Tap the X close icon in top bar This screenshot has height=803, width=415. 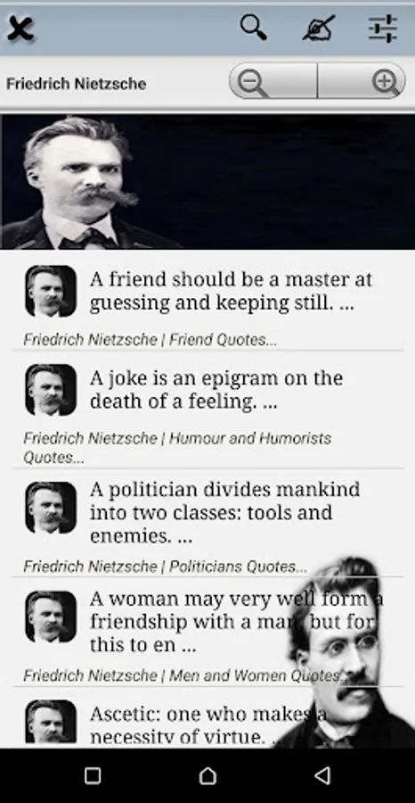tap(20, 29)
